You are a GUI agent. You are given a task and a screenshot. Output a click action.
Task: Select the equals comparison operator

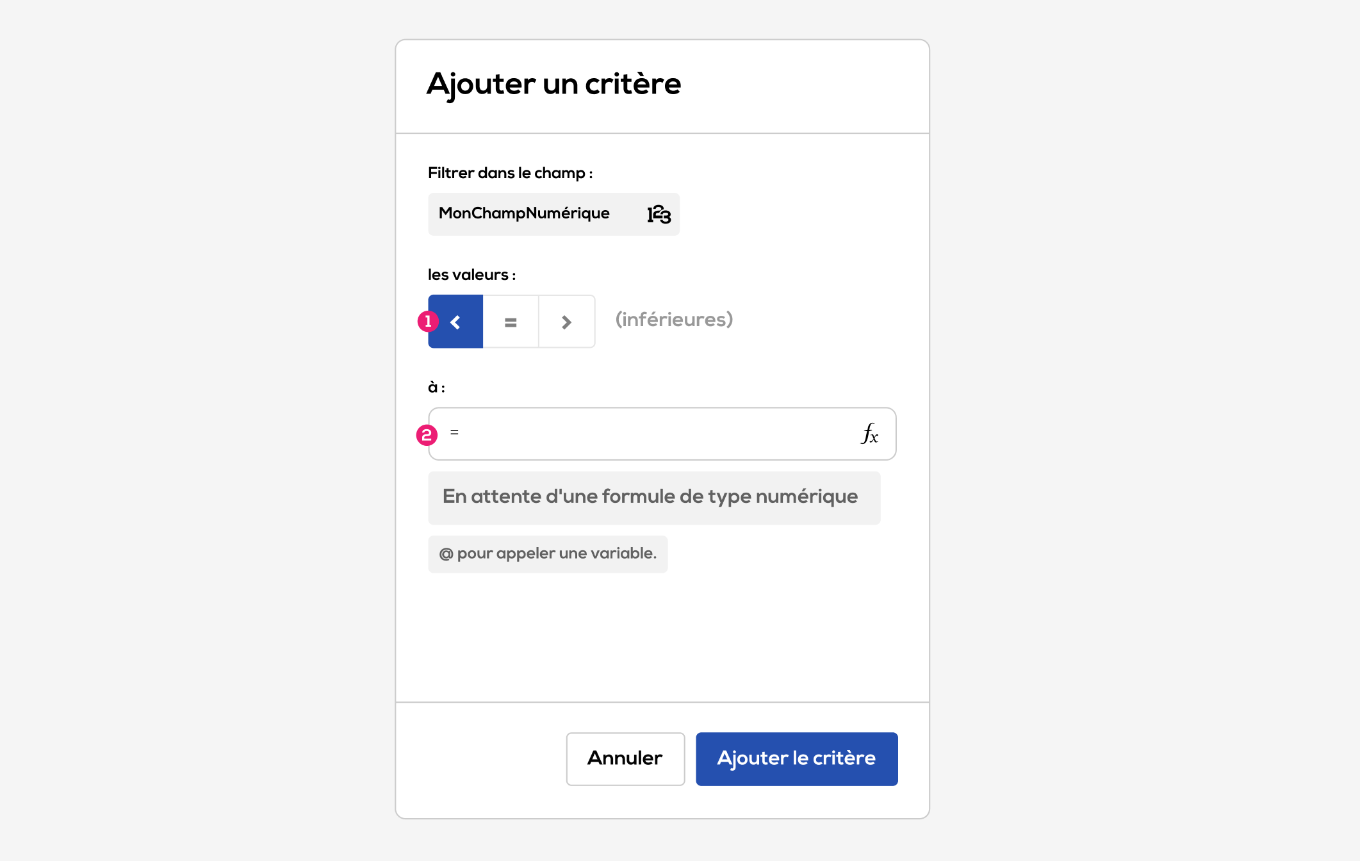coord(511,322)
